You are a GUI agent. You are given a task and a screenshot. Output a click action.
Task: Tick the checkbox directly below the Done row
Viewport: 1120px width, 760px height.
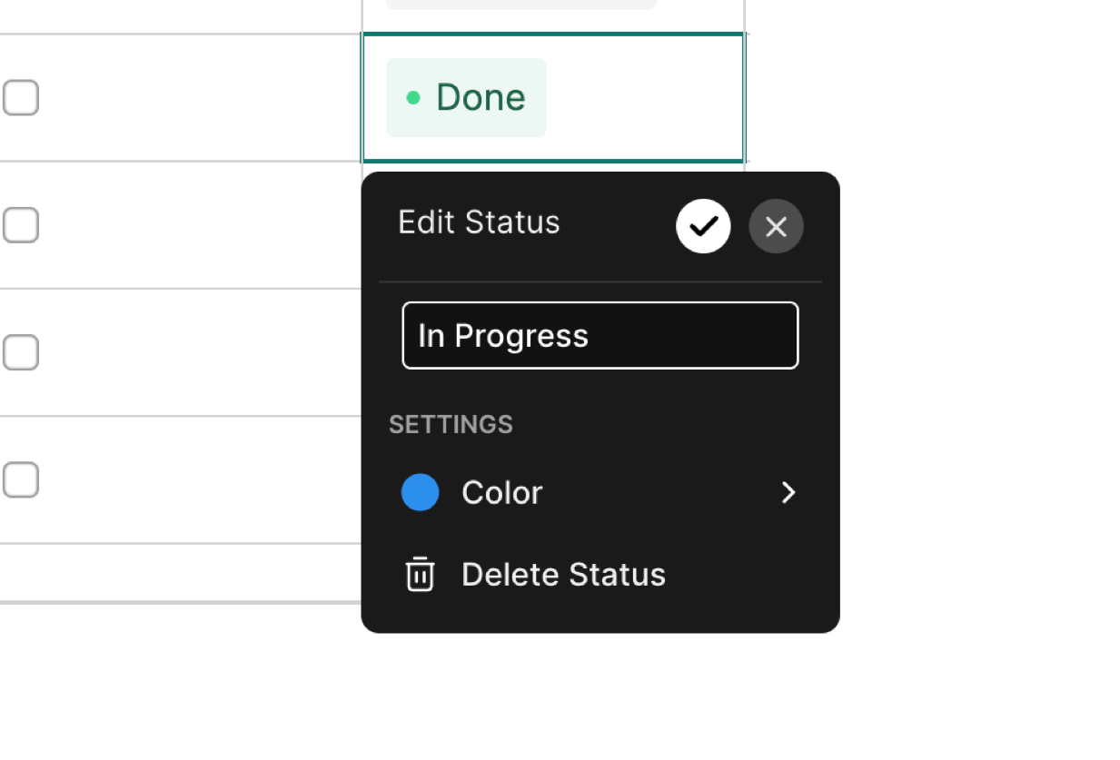(20, 224)
